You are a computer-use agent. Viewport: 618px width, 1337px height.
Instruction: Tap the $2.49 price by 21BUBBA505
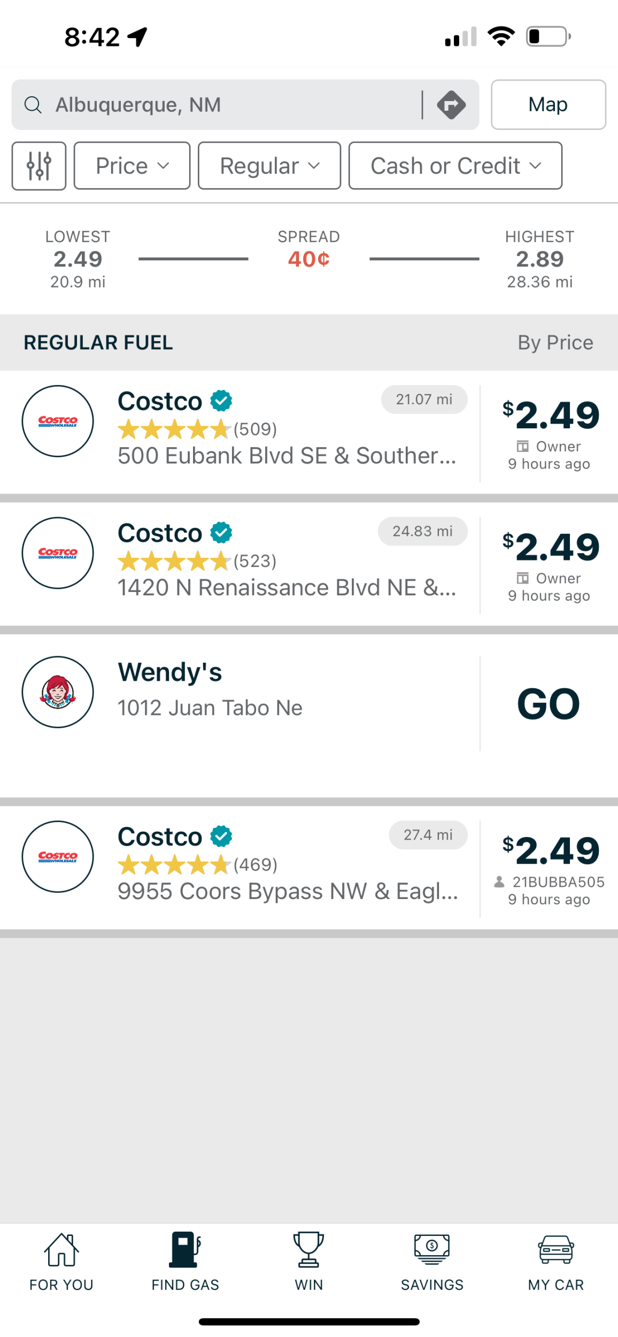tap(550, 851)
